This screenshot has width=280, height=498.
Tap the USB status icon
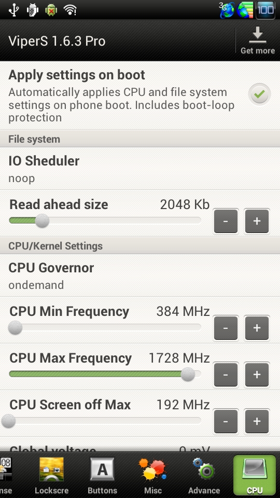(x=13, y=10)
